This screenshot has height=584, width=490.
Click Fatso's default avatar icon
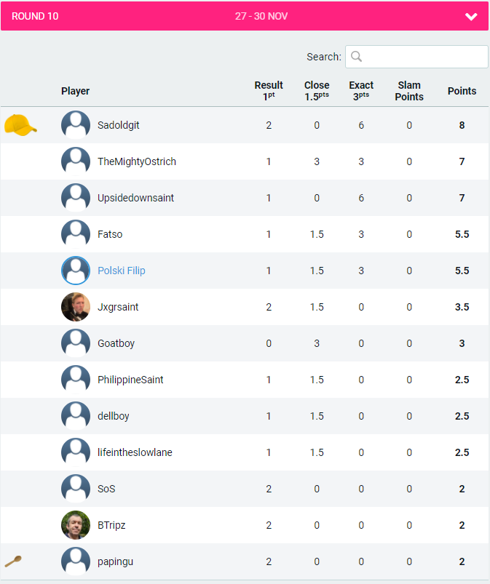tap(76, 234)
